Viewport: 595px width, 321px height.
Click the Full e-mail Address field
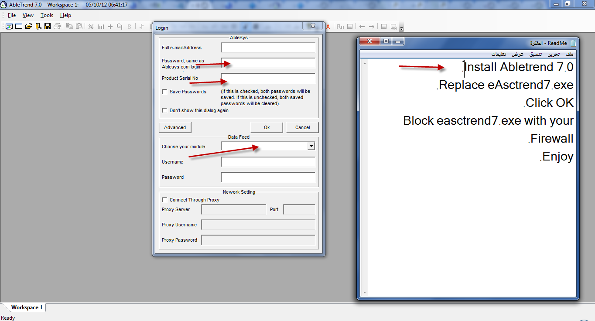[268, 48]
